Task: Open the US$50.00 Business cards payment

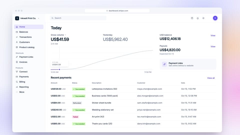Action: 133,96
